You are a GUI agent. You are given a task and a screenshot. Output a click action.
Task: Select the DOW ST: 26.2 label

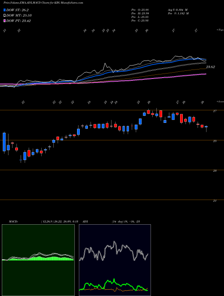(x=17, y=10)
